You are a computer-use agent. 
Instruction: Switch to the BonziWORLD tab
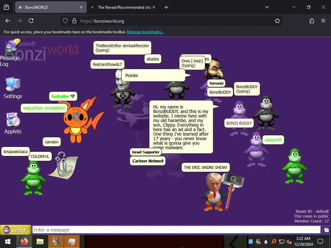click(x=51, y=7)
